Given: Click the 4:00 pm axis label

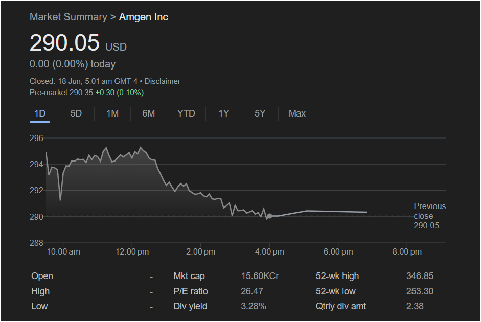Looking at the screenshot, I should coord(269,252).
